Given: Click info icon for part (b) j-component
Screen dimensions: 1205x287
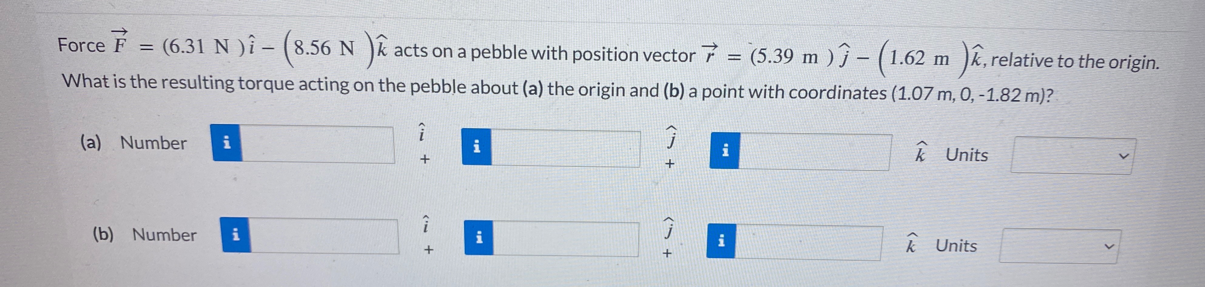Looking at the screenshot, I should pos(479,238).
